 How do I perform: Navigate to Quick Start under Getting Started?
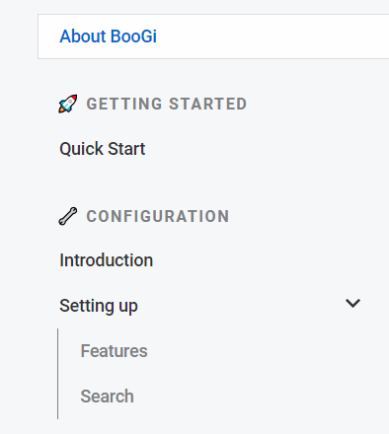click(x=103, y=149)
